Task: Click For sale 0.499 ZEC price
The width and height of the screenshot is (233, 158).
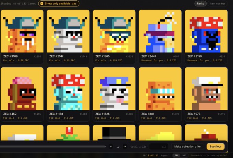Action: coord(109,60)
